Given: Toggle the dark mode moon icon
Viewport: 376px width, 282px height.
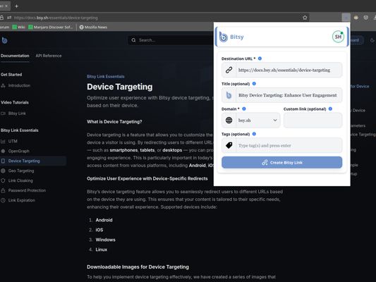Looking at the screenshot, I should [372, 40].
